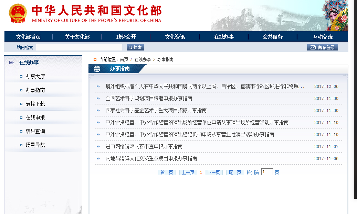This screenshot has height=214, width=357.
Task: Open 办事指南 in the sidebar
Action: (35, 90)
